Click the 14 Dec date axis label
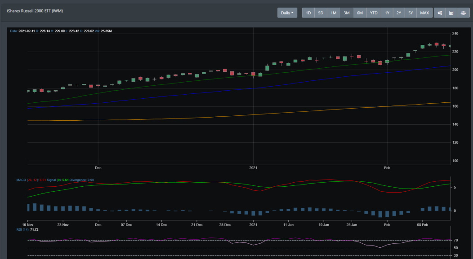The height and width of the screenshot is (259, 473). (162, 225)
